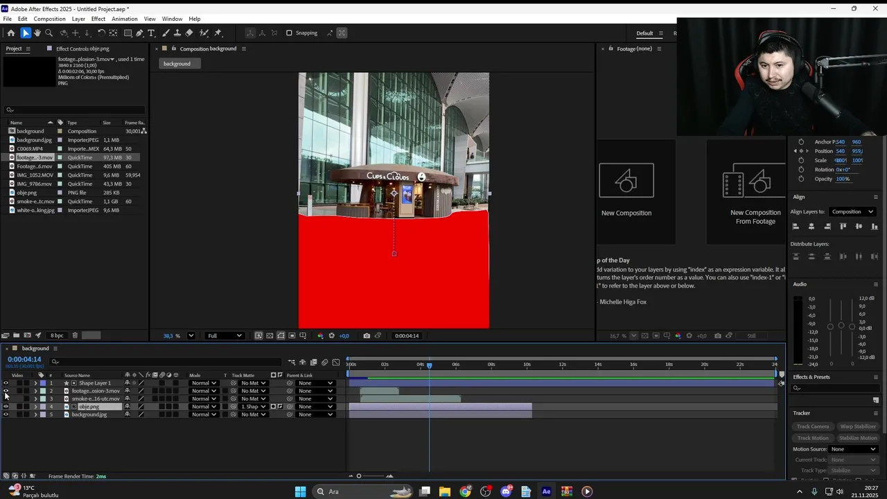Image resolution: width=887 pixels, height=499 pixels.
Task: Select the Pen tool
Action: coord(140,33)
